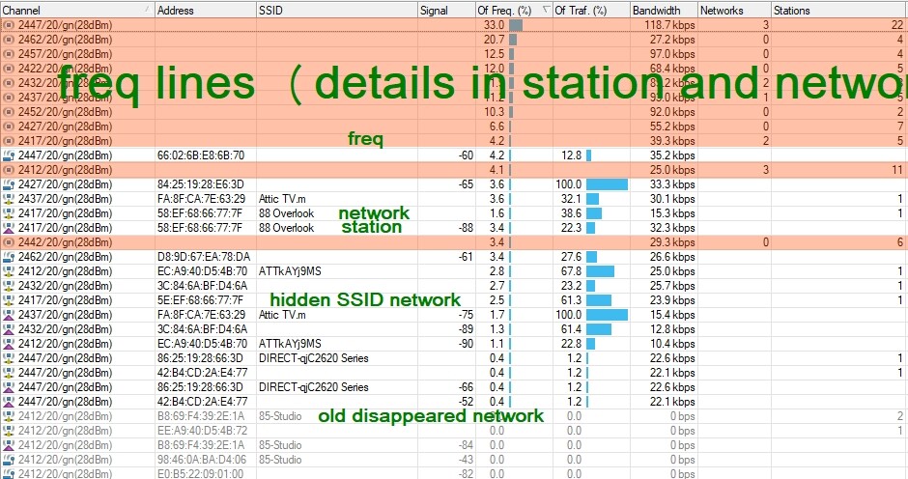
Task: Click the greyed signal value -84
Action: click(466, 445)
